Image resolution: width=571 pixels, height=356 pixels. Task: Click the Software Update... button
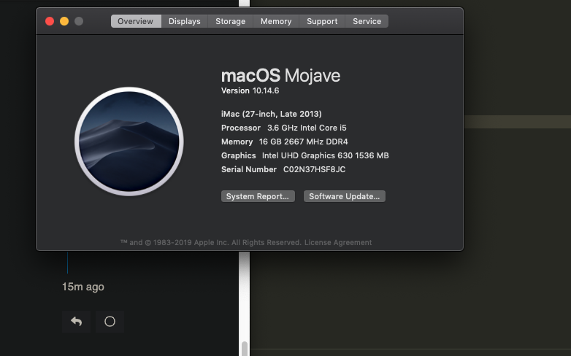345,196
